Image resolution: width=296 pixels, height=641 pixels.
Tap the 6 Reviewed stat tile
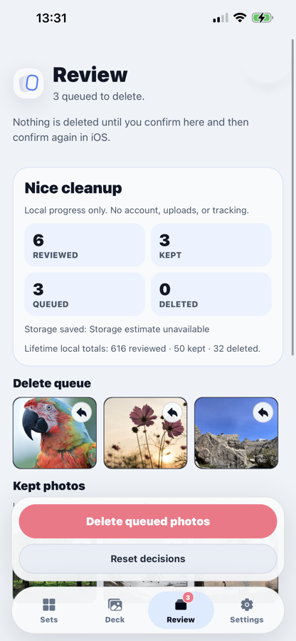(85, 245)
